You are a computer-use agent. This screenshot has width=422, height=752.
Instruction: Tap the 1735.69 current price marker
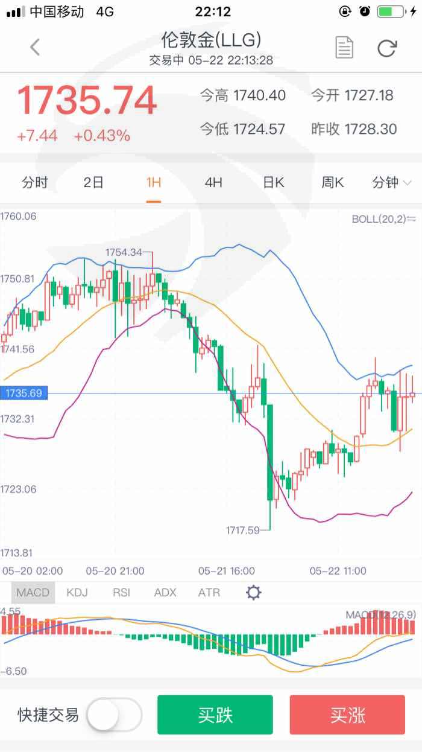24,394
